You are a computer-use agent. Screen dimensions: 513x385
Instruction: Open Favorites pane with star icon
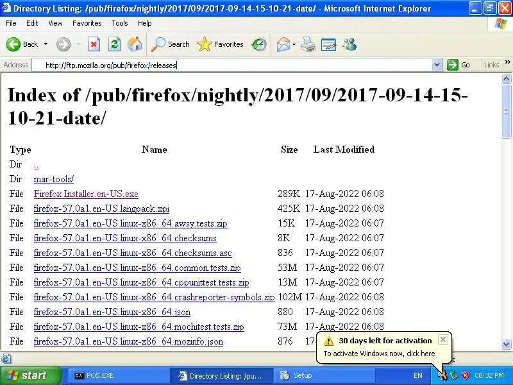click(x=220, y=44)
